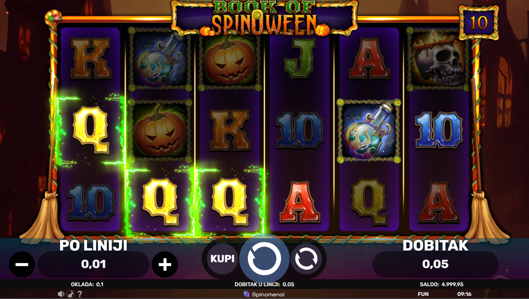Click the Dobitak win amount display
529x299 pixels.
coord(435,264)
